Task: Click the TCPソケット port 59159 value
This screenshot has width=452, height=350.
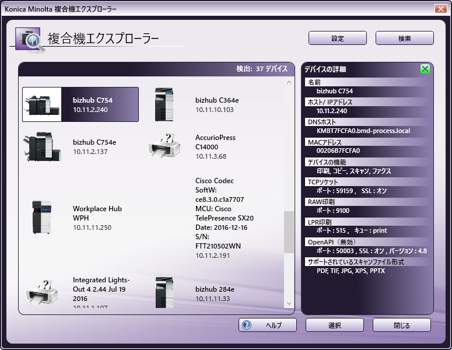Action: 352,191
